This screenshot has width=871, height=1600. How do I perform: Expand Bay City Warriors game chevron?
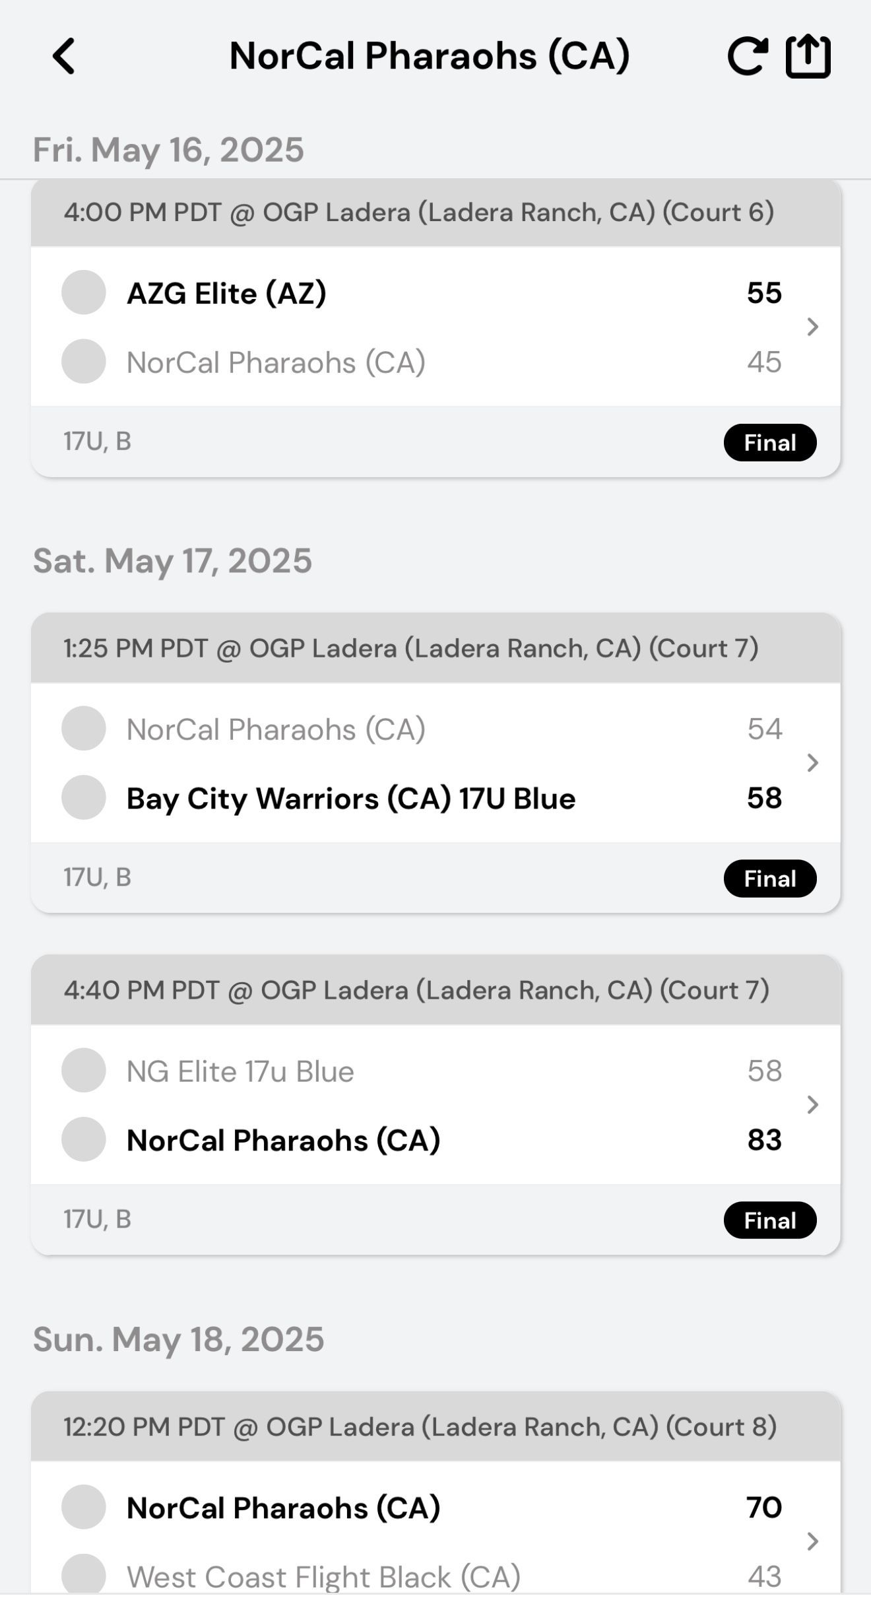(x=813, y=763)
